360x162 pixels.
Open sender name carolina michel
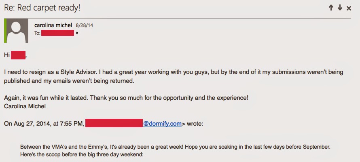[54, 25]
